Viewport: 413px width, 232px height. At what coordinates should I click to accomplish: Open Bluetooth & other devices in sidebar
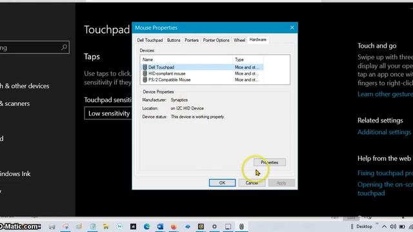point(25,86)
